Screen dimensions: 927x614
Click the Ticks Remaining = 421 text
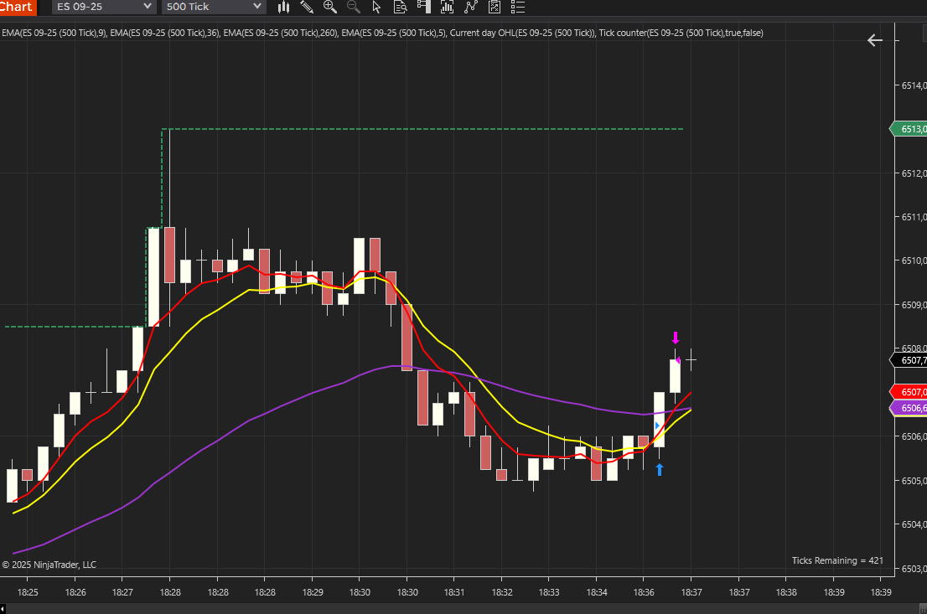point(837,560)
